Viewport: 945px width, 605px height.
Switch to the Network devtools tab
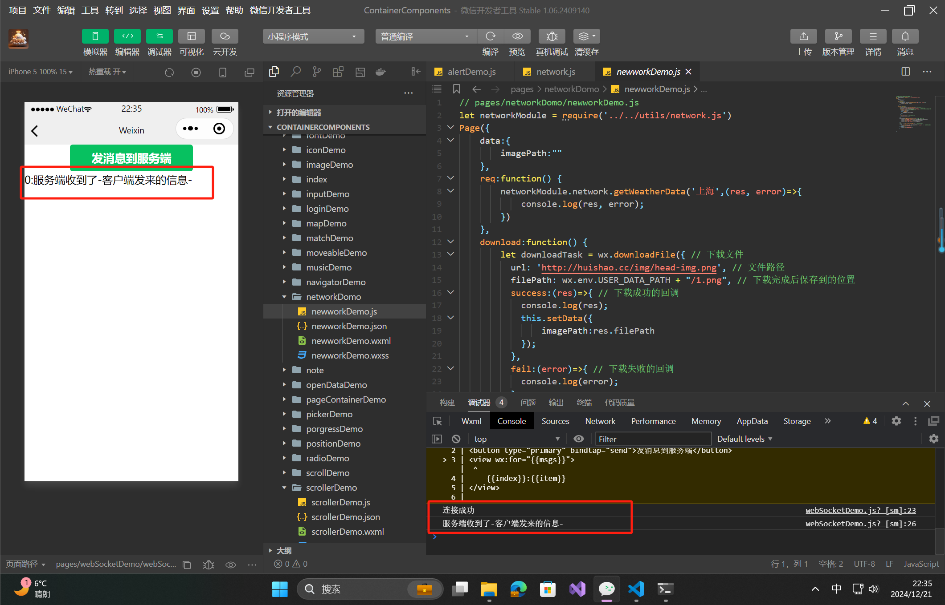point(600,421)
